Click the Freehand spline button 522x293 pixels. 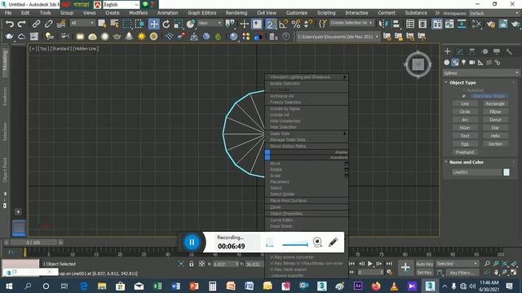[465, 152]
